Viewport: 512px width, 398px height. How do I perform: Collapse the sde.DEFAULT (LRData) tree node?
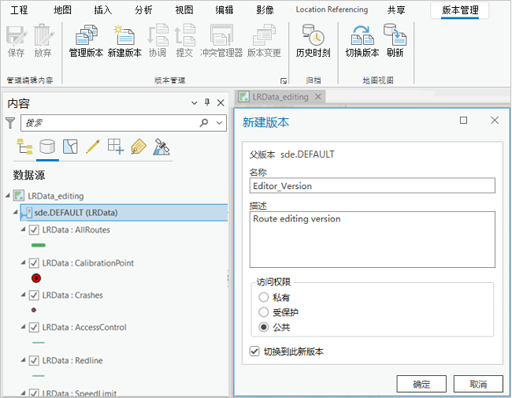(x=16, y=213)
